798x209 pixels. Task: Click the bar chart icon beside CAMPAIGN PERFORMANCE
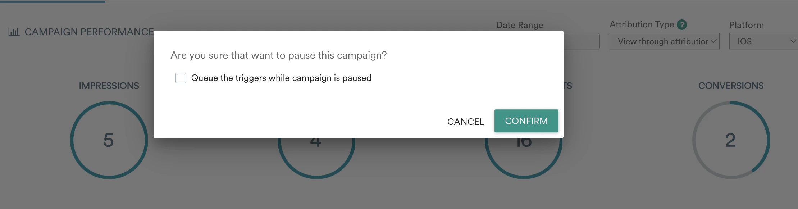13,32
